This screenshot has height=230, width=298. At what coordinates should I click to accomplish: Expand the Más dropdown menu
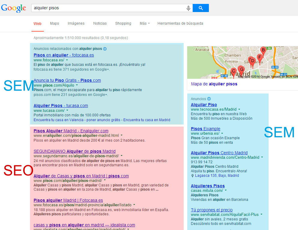[145, 23]
